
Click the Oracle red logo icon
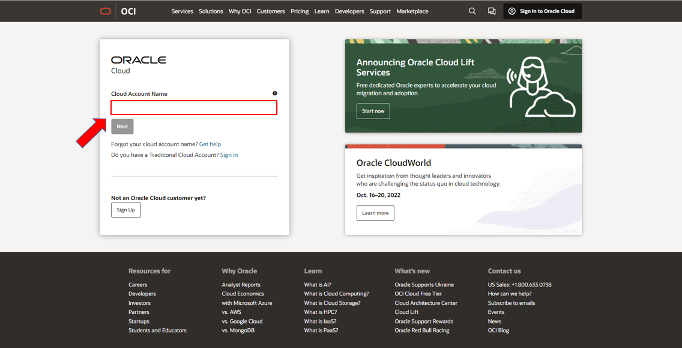pos(105,10)
